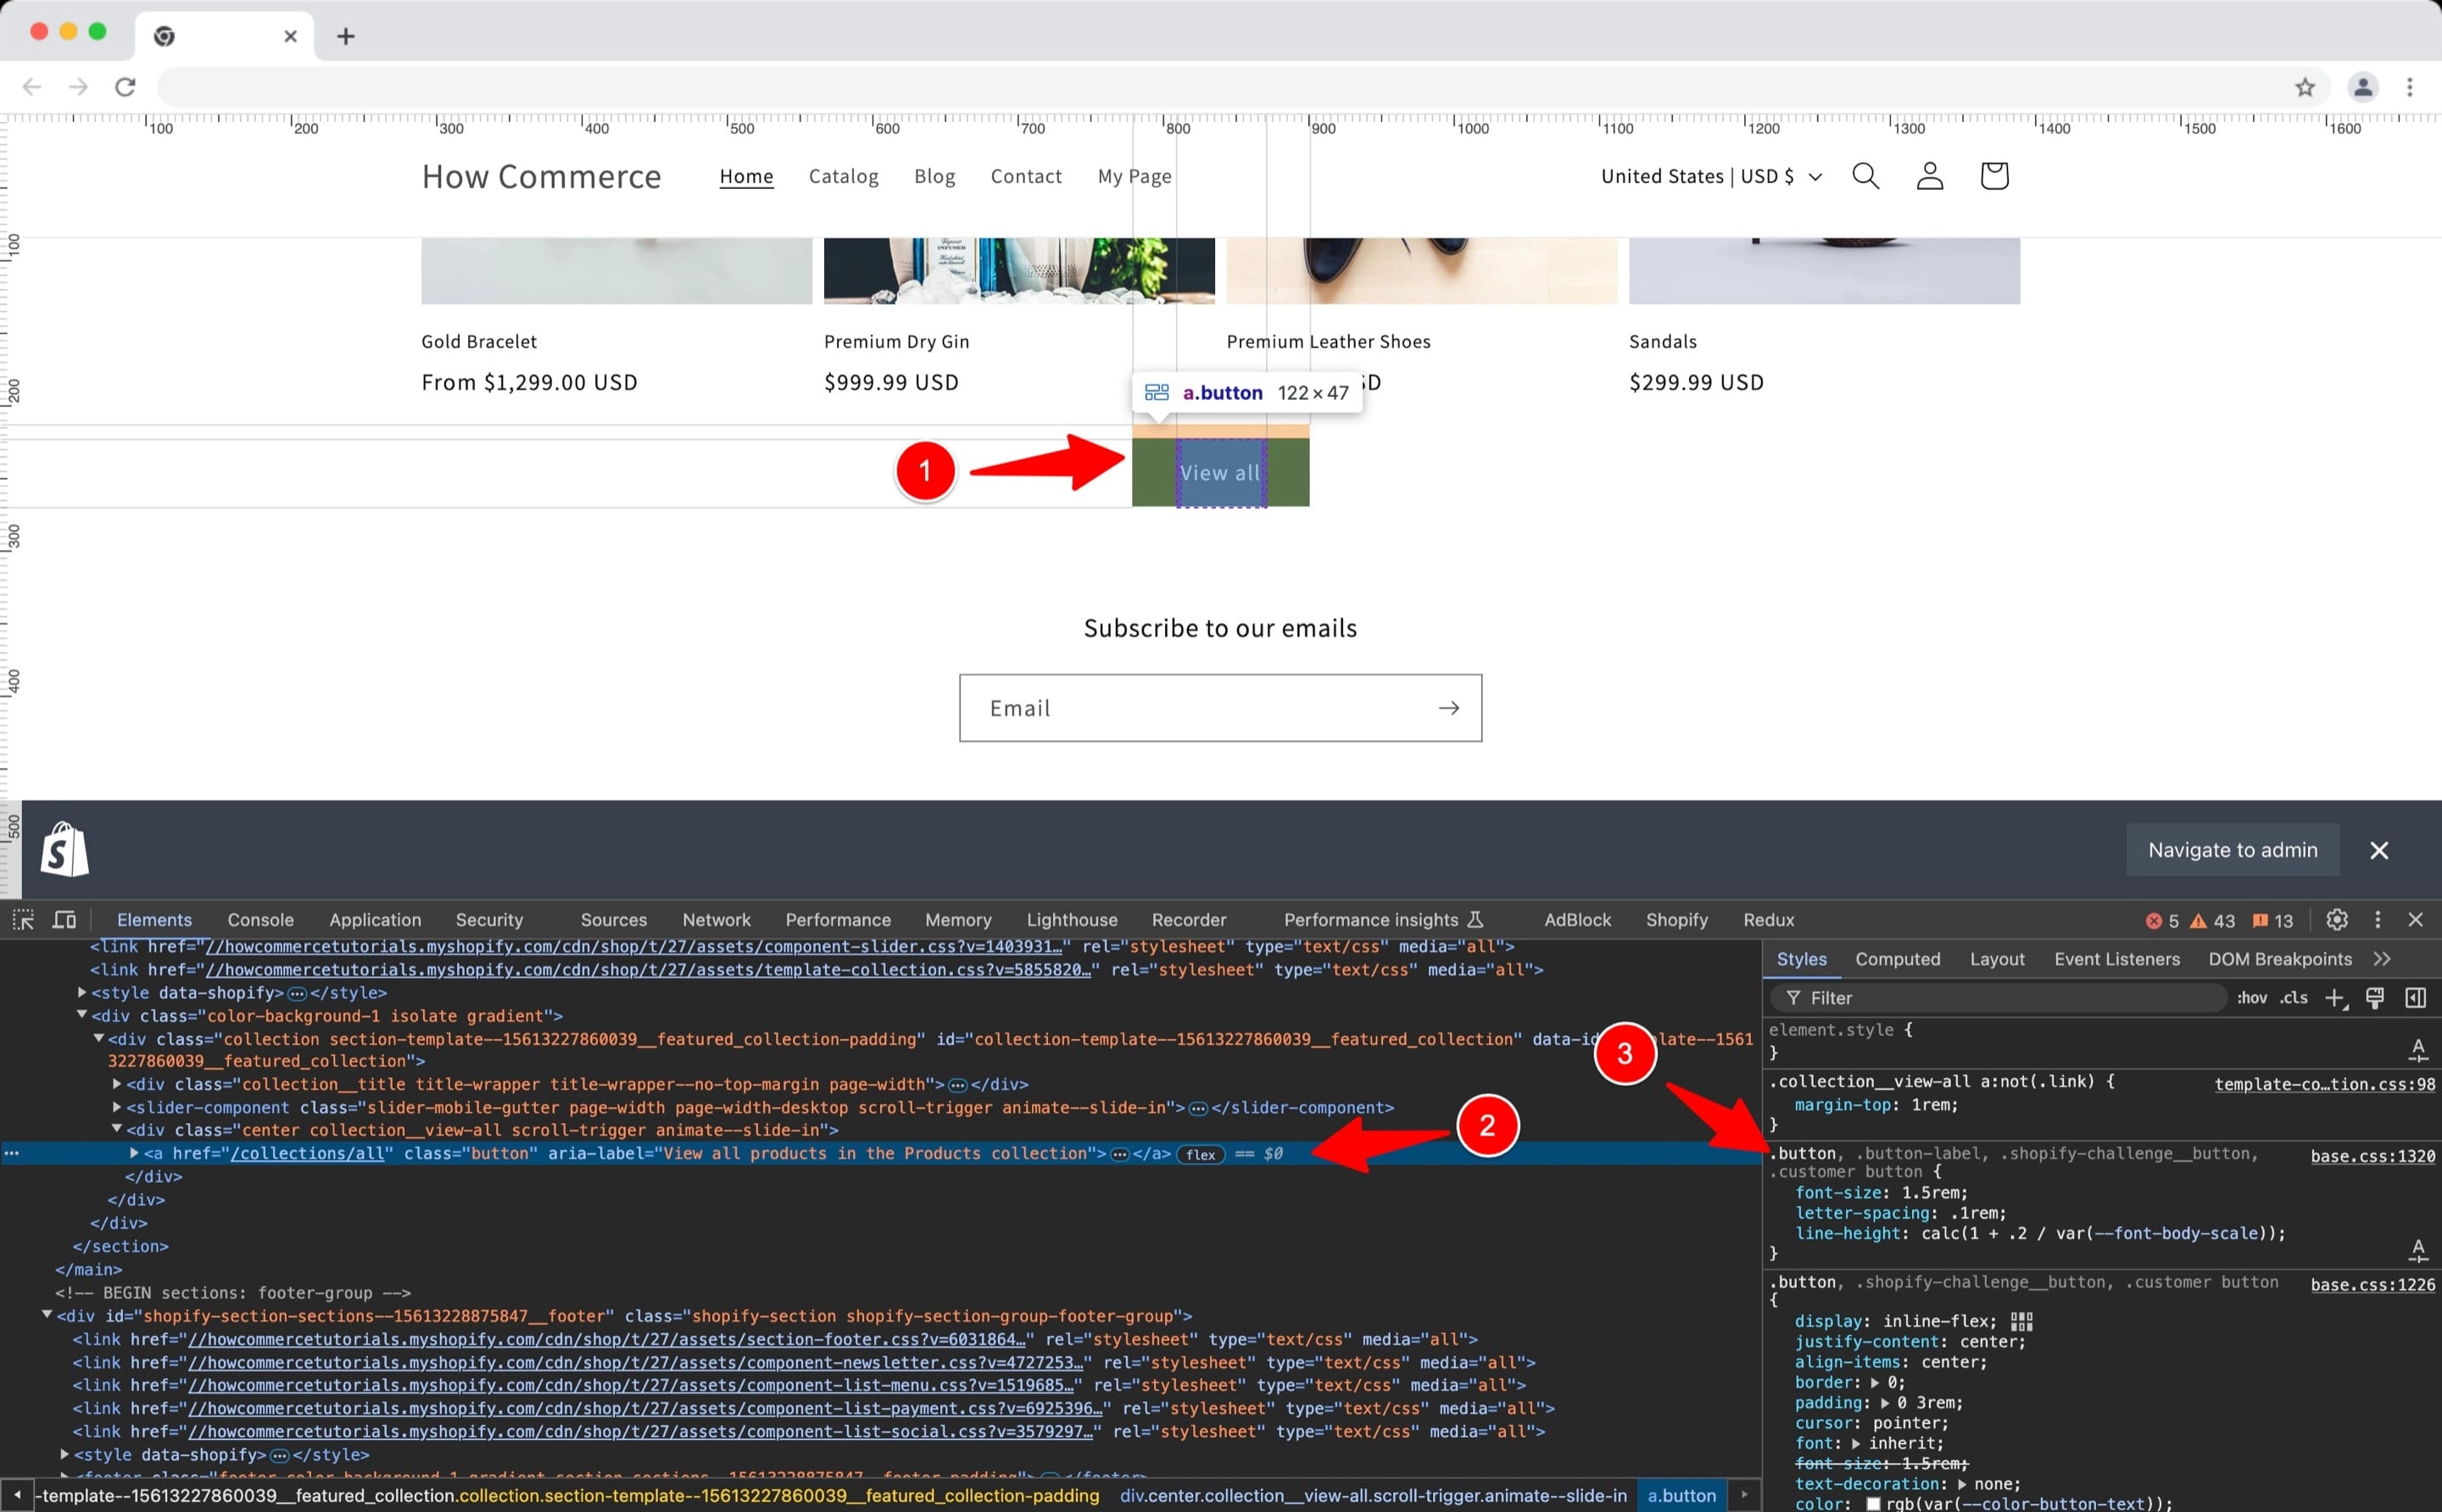
Task: Open the Premium Dry Gin product title
Action: coord(896,342)
